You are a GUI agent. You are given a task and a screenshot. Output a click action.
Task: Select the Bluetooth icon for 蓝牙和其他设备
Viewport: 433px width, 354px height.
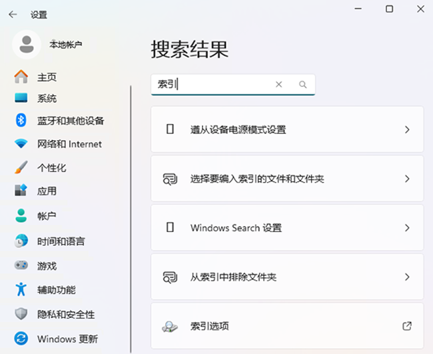[21, 120]
